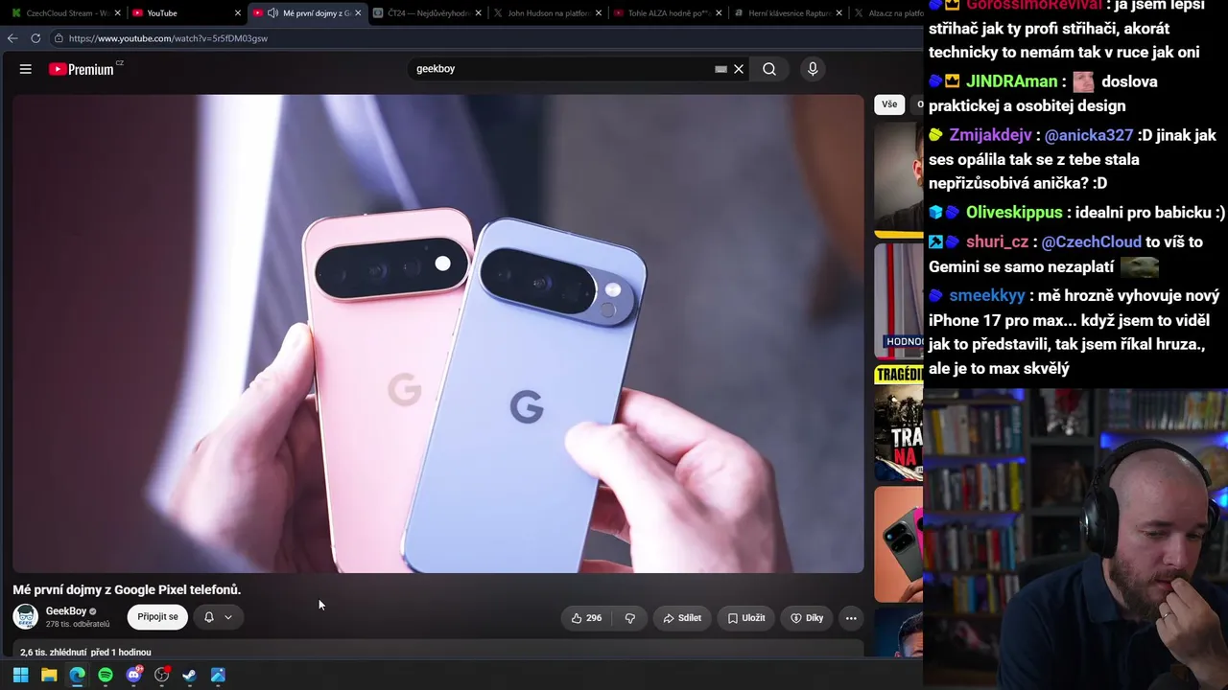The width and height of the screenshot is (1228, 690).
Task: Like the video with 296 likes
Action: 586,618
